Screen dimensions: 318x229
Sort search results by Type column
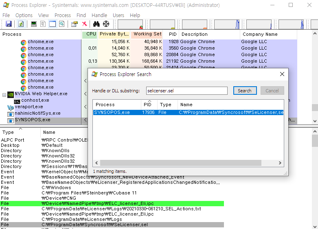tap(167, 105)
